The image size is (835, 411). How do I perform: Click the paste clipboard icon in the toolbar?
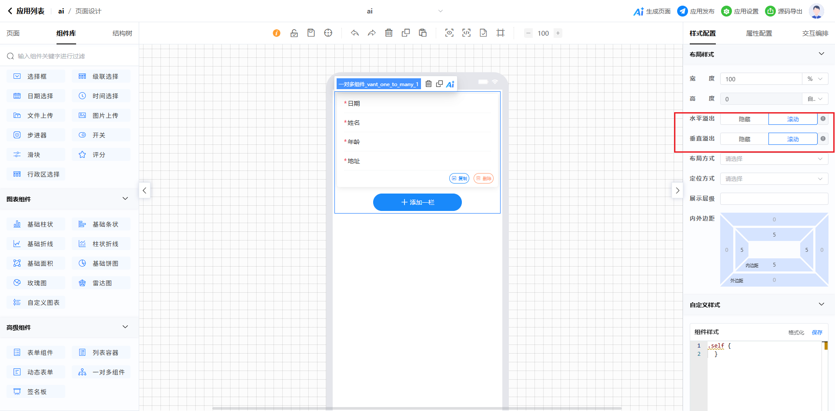[x=423, y=33]
